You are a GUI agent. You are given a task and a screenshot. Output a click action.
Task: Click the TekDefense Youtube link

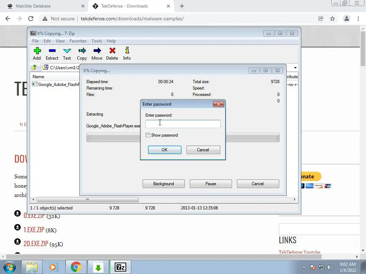pyautogui.click(x=300, y=252)
